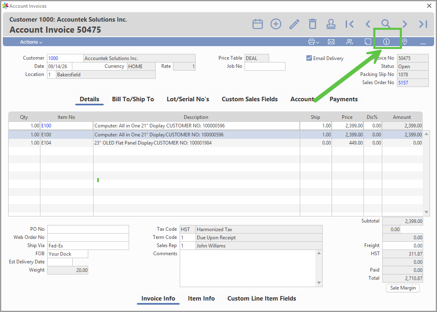The width and height of the screenshot is (437, 312).
Task: Click the Comments box scroll up arrow
Action: [319, 253]
